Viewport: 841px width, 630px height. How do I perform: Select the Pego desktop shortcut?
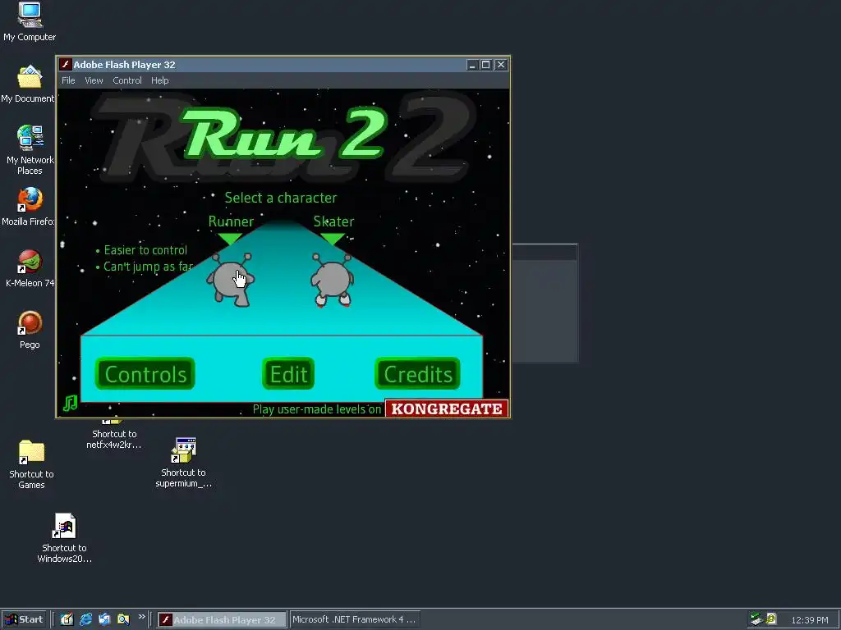[30, 331]
